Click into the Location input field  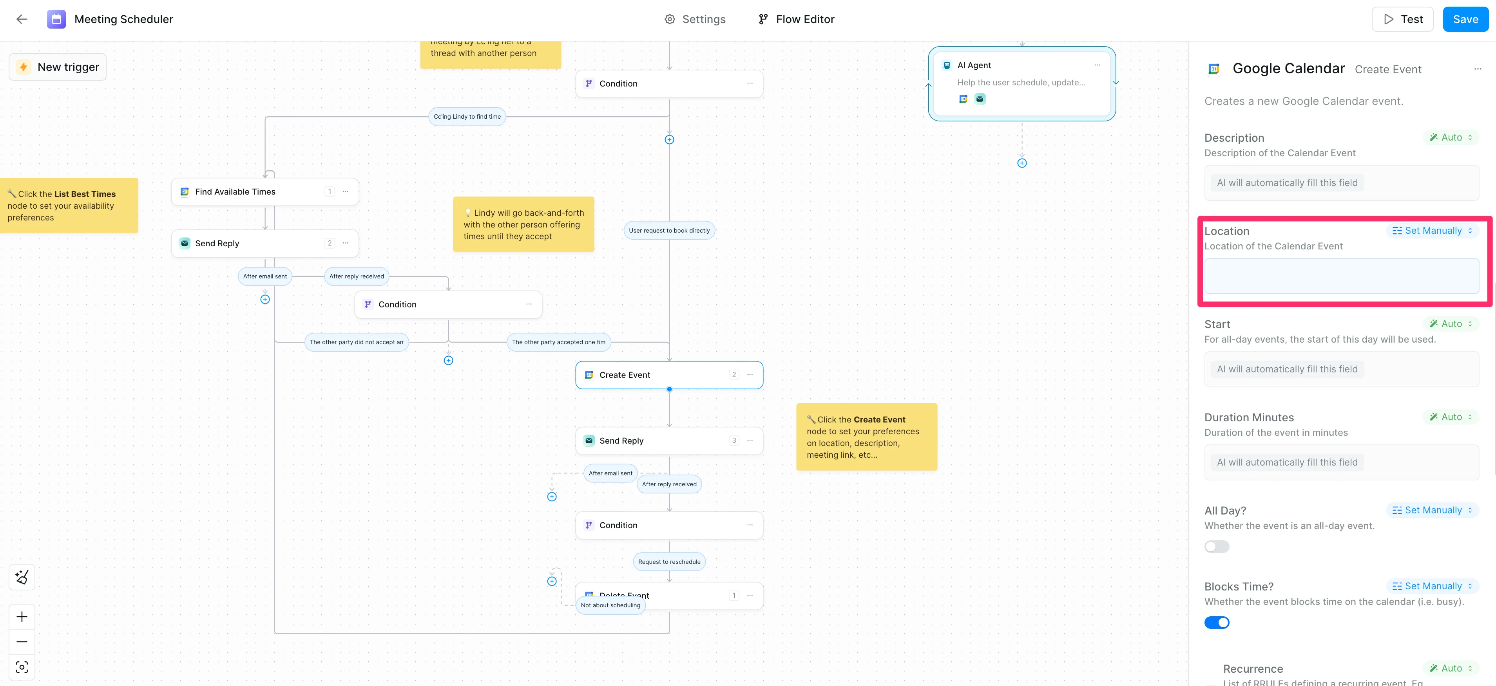tap(1341, 276)
